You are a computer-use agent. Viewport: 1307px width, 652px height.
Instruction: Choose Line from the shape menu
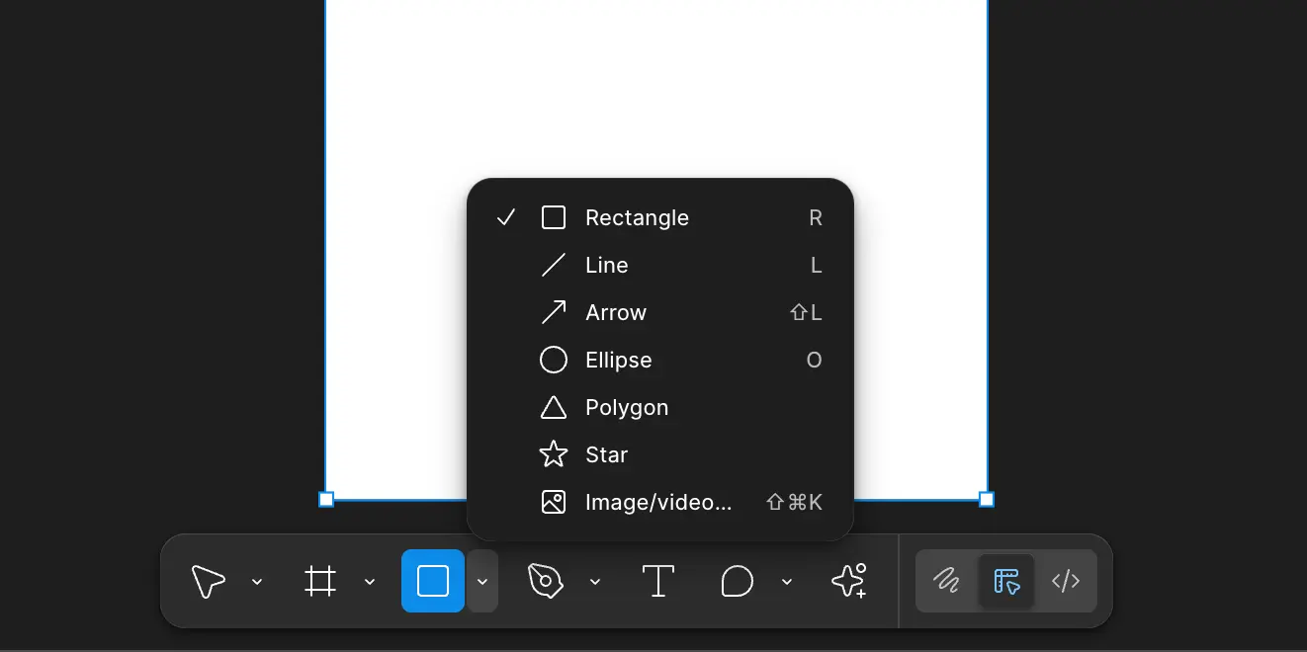[x=607, y=265]
